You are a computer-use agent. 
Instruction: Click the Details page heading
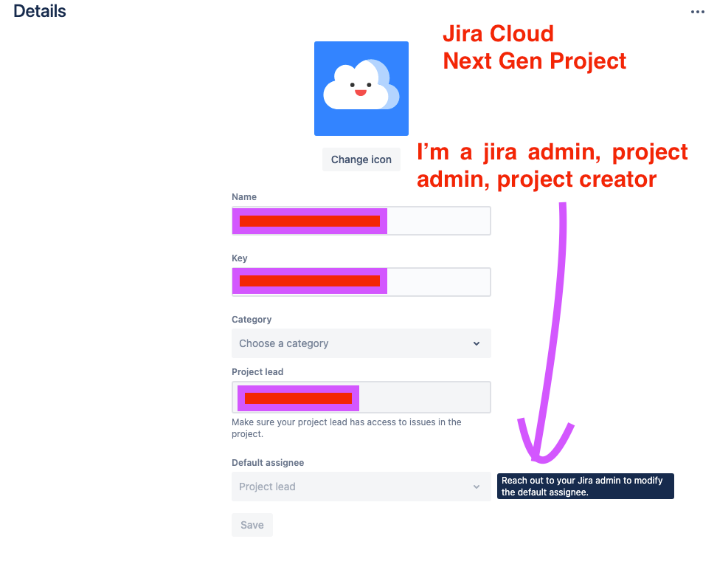[x=40, y=11]
